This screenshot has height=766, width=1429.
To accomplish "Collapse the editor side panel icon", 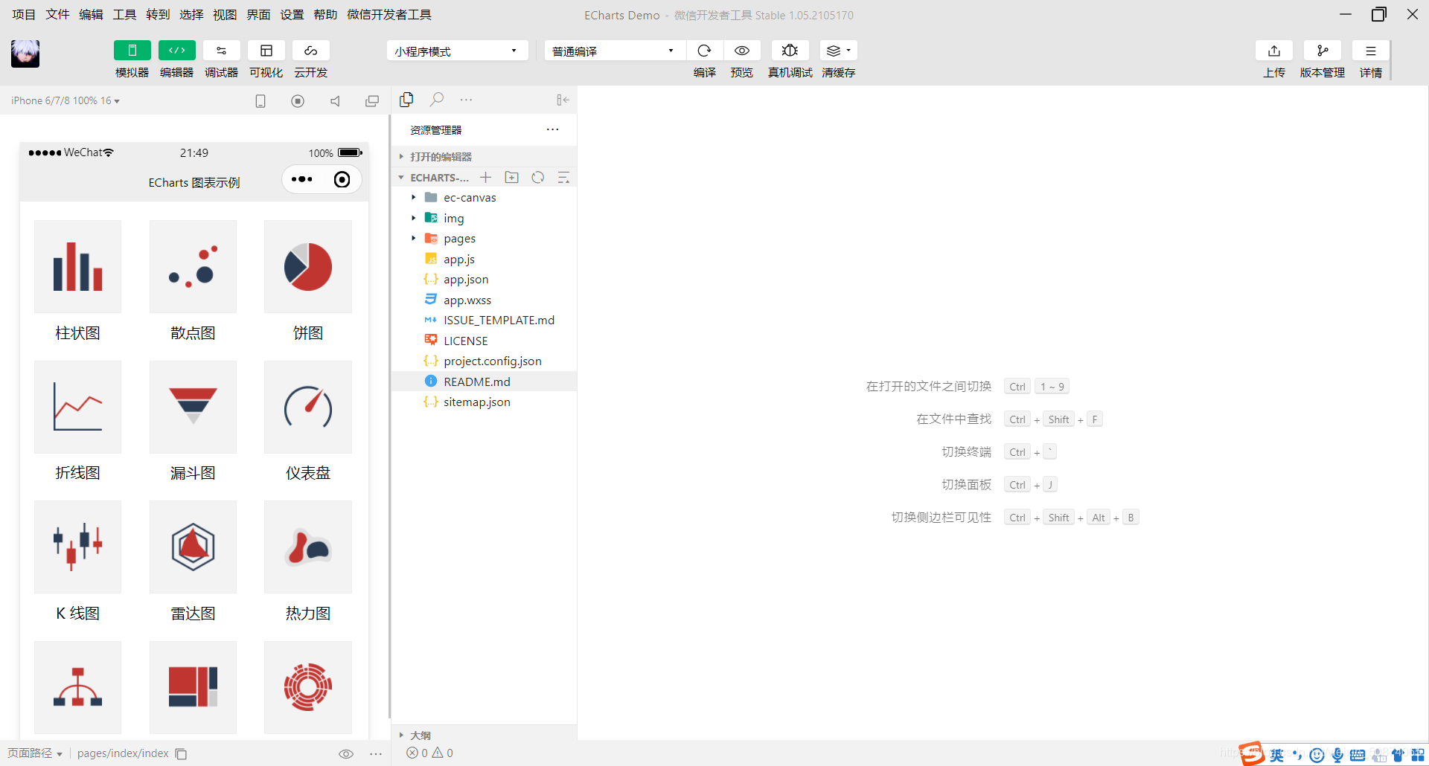I will [563, 100].
